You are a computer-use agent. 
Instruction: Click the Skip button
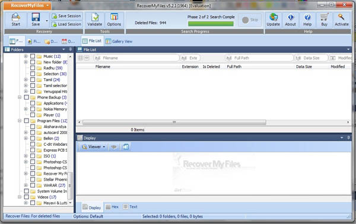tap(250, 20)
